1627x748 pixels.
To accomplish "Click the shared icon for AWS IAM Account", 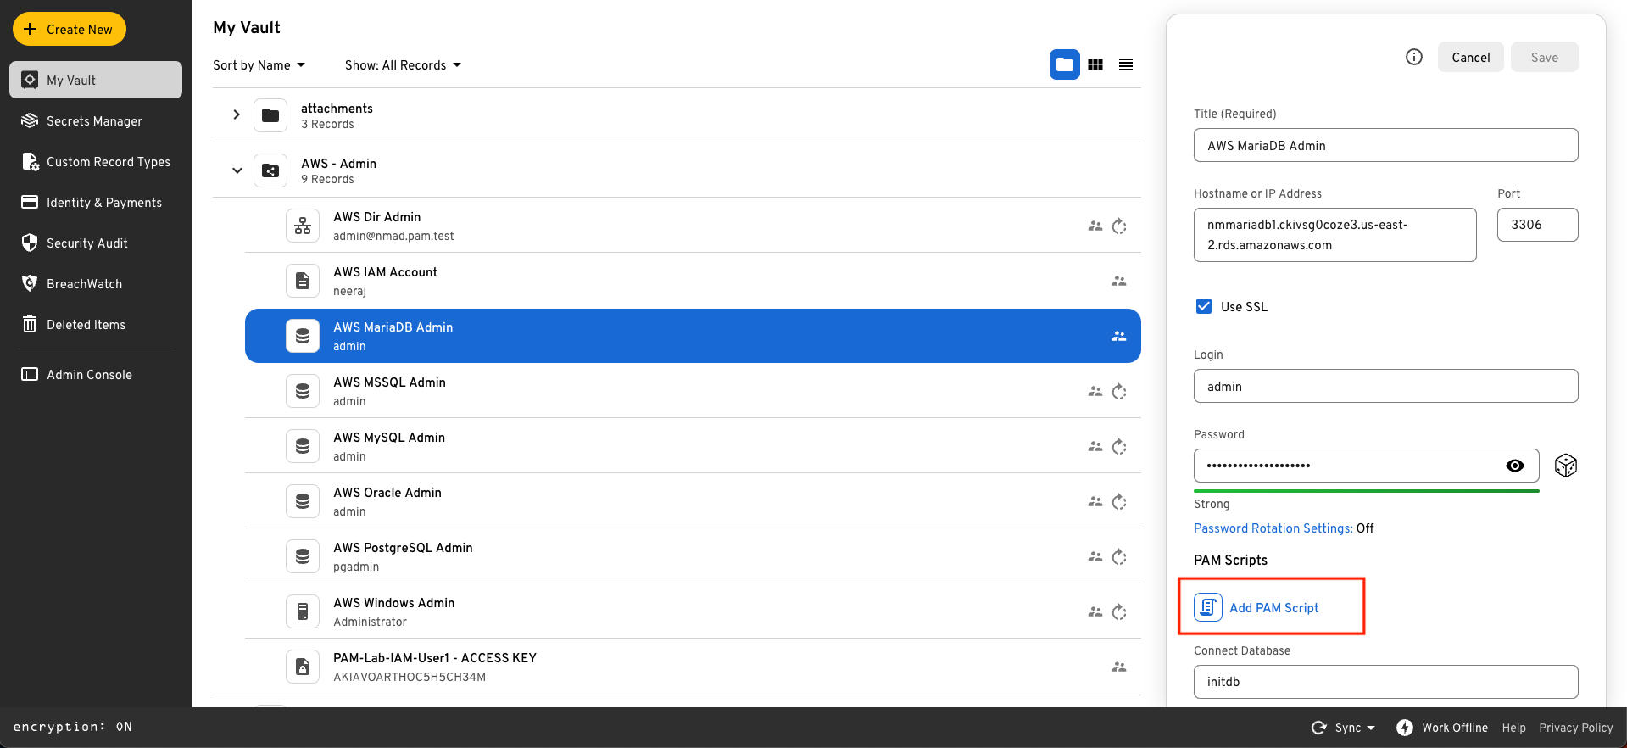I will [1119, 281].
